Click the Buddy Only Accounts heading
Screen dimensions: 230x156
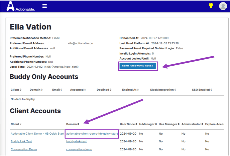point(44,77)
